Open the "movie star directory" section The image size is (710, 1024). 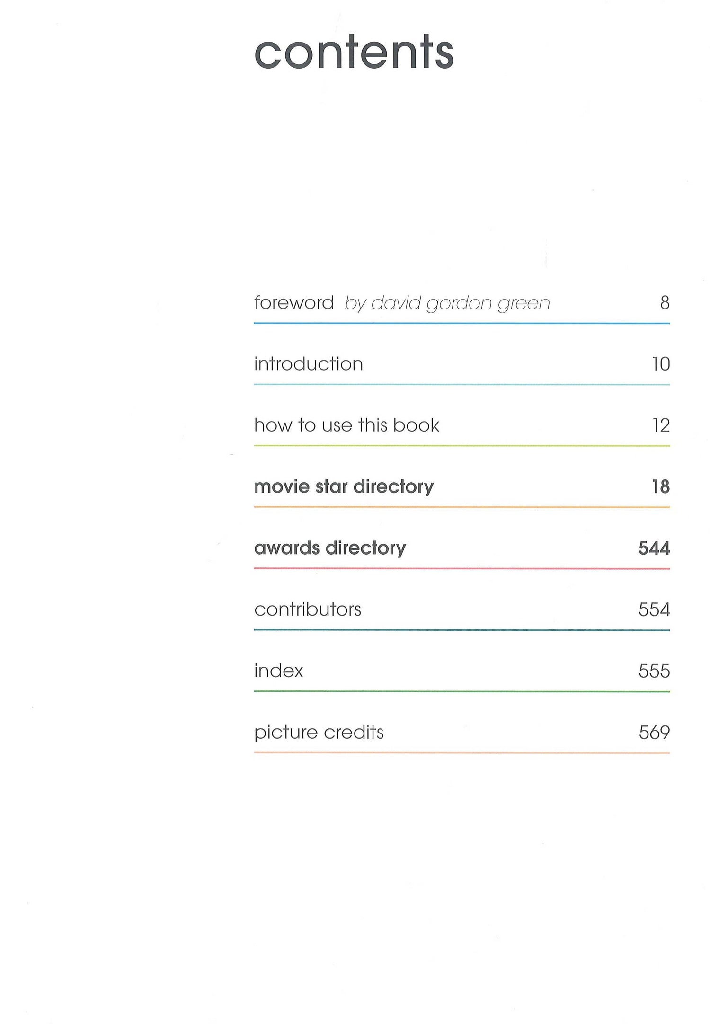344,487
